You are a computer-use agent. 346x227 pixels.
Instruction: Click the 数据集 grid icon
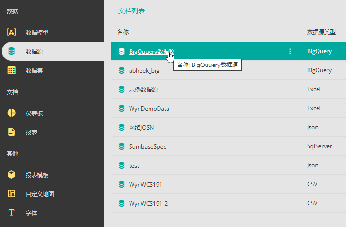[x=11, y=70]
